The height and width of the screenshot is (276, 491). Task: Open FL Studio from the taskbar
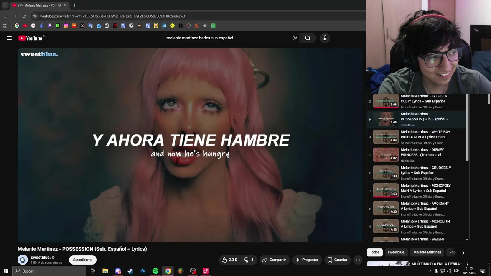pos(180,271)
